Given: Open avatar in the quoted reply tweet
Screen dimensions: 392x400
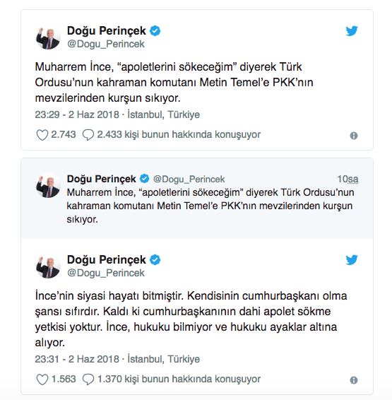Looking at the screenshot, I should [x=48, y=185].
